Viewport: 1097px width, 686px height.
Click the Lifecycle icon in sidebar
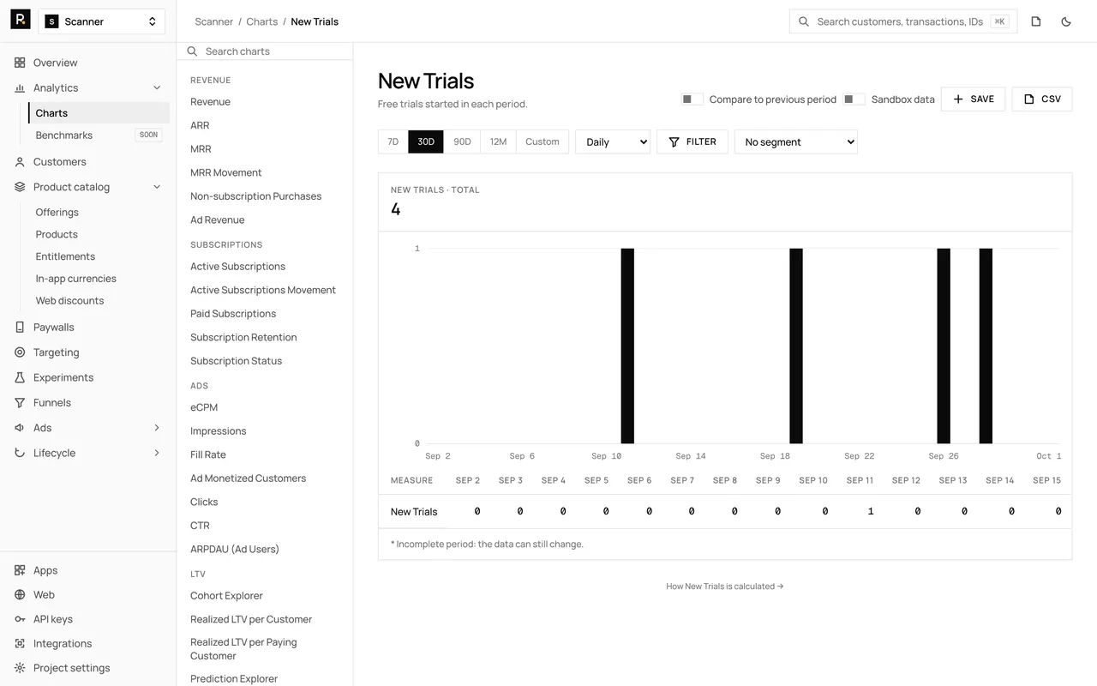click(x=20, y=453)
